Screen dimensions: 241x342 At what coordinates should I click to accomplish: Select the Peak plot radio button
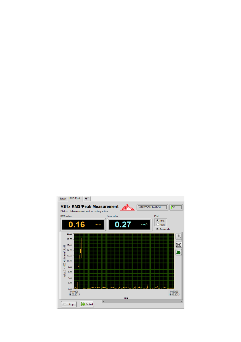click(x=158, y=225)
